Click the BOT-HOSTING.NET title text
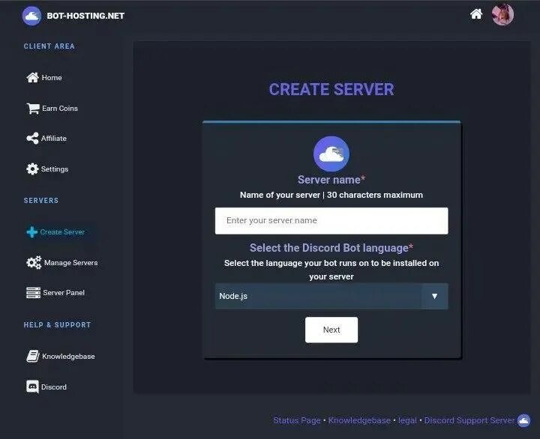The image size is (540, 439). pos(85,16)
